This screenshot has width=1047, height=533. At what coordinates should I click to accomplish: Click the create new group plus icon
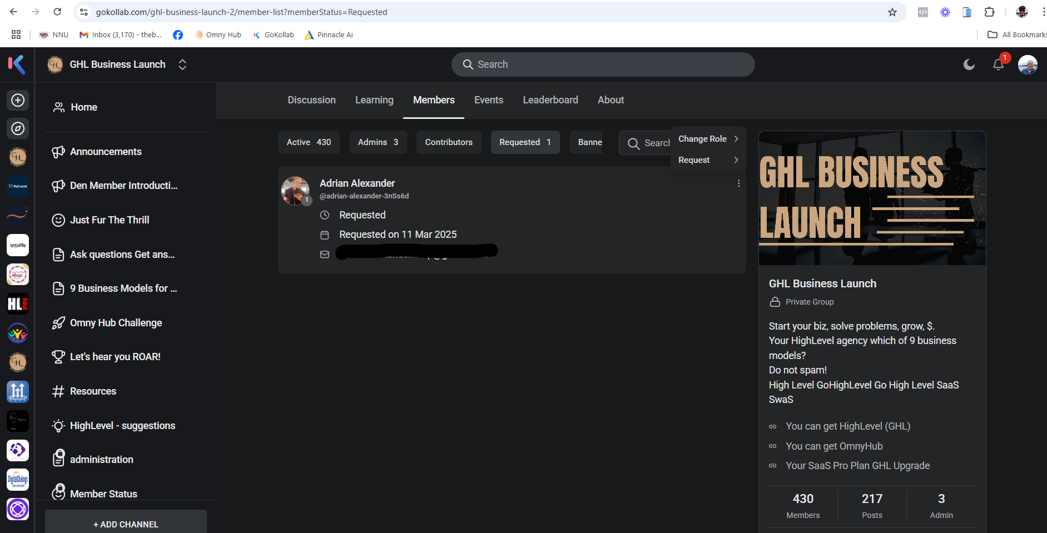tap(18, 100)
